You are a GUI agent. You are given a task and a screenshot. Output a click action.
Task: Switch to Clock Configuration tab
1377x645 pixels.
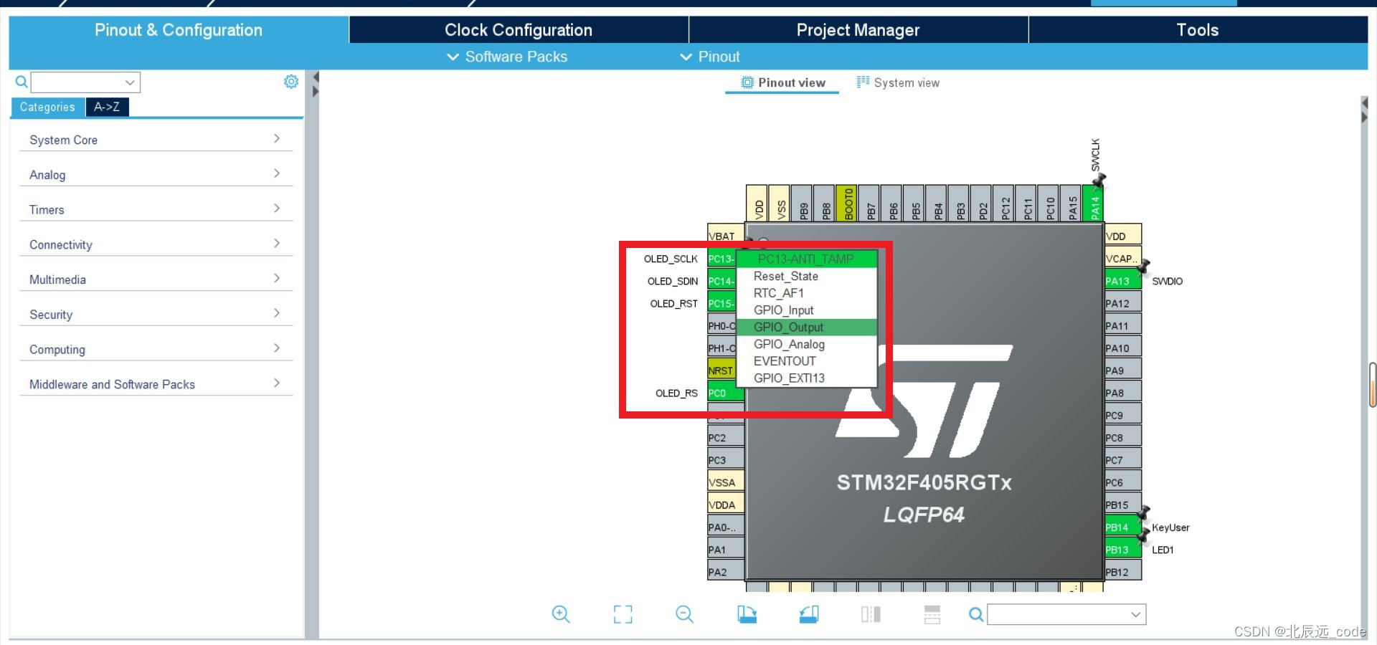tap(519, 30)
